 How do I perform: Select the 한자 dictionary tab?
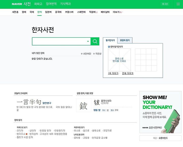point(40,12)
